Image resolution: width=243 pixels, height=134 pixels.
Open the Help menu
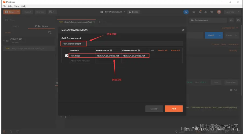point(24,6)
